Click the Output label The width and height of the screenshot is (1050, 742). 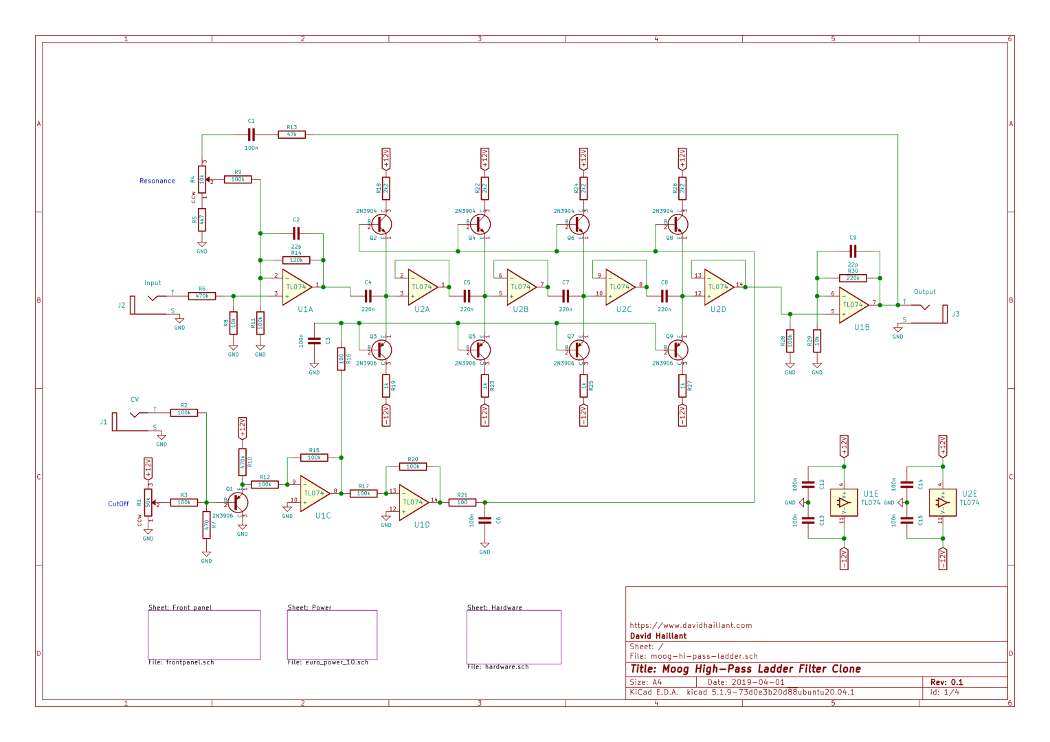[925, 292]
